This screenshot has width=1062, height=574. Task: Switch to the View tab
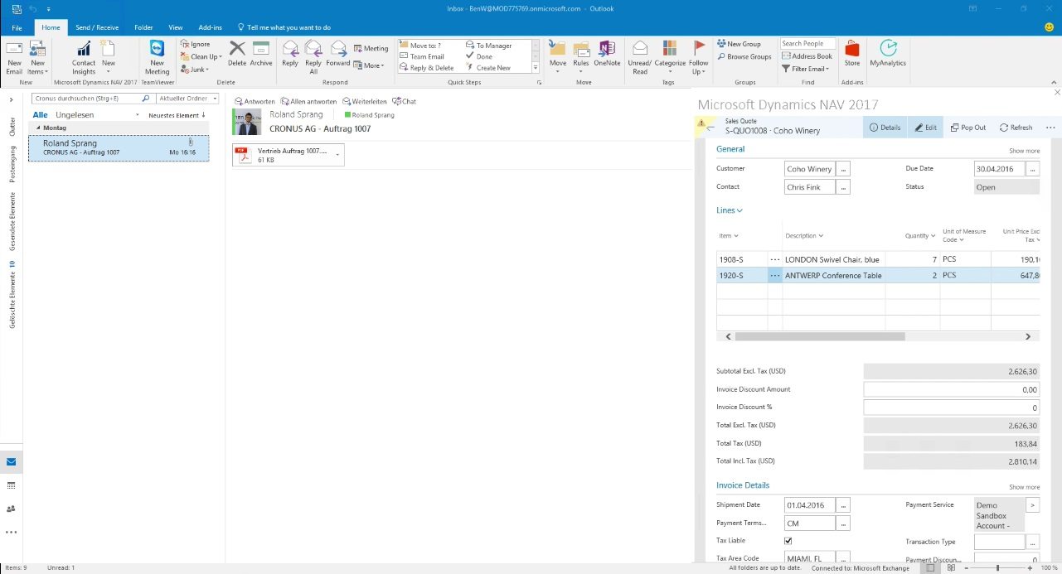coord(175,27)
